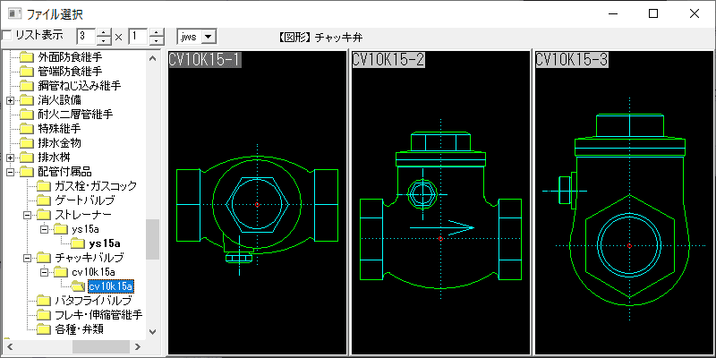This screenshot has height=358, width=716.
Task: Select the CV10K15-1 figure thumbnail
Action: pyautogui.click(x=257, y=202)
